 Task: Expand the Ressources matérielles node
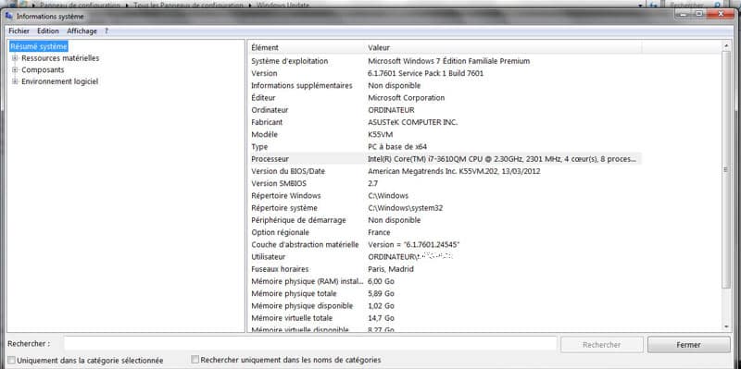15,58
